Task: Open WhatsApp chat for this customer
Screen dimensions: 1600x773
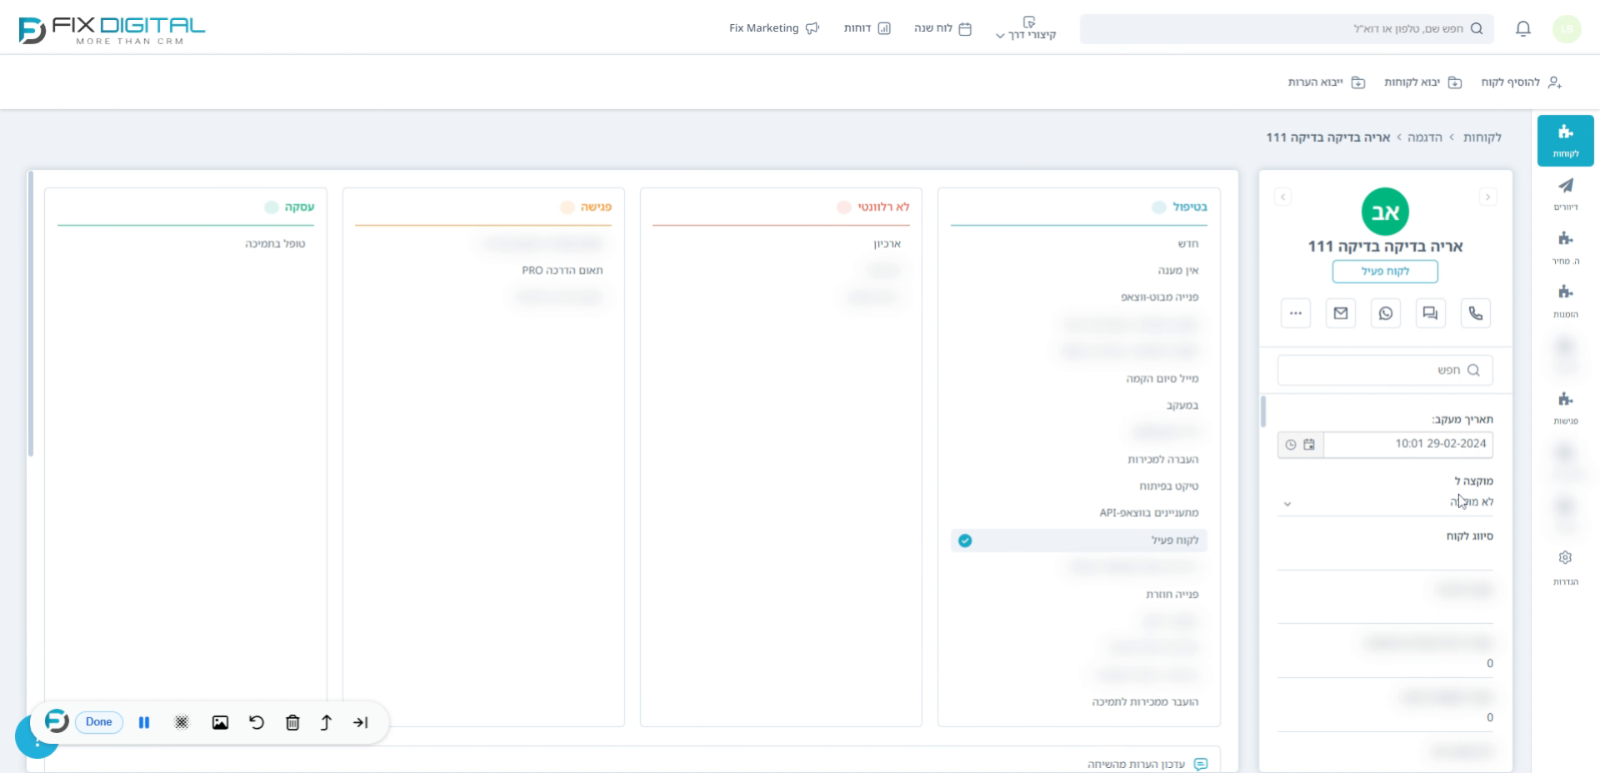Action: coord(1385,313)
